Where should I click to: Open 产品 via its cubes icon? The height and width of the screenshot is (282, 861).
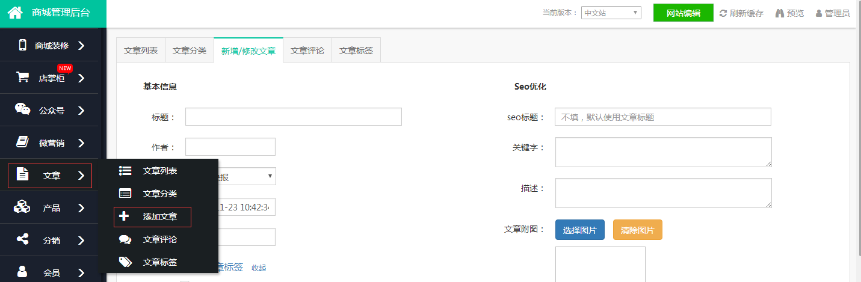pyautogui.click(x=23, y=207)
